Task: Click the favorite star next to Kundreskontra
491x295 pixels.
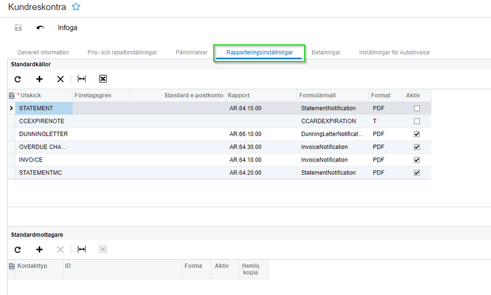Action: point(76,7)
